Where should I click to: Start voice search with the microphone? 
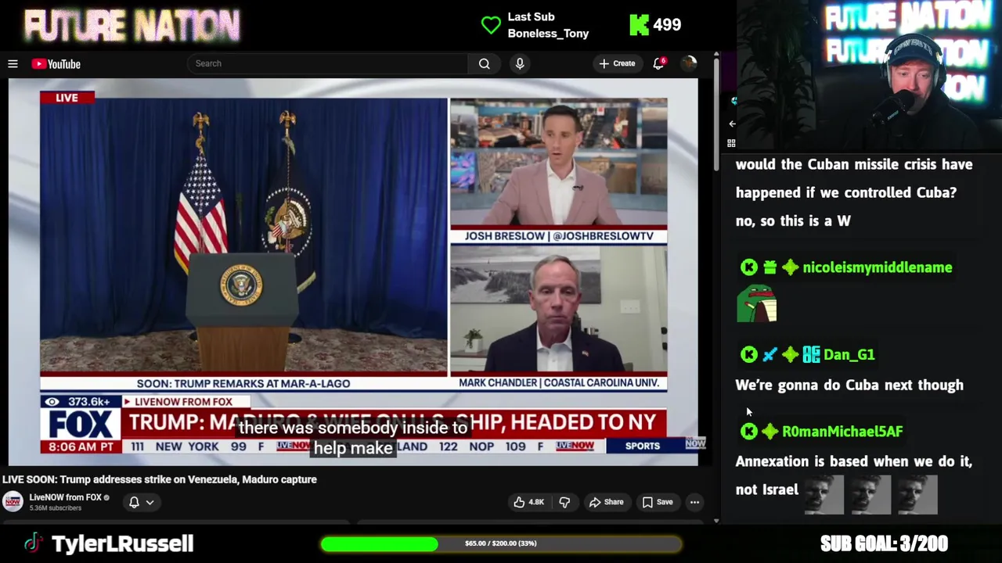pos(520,63)
